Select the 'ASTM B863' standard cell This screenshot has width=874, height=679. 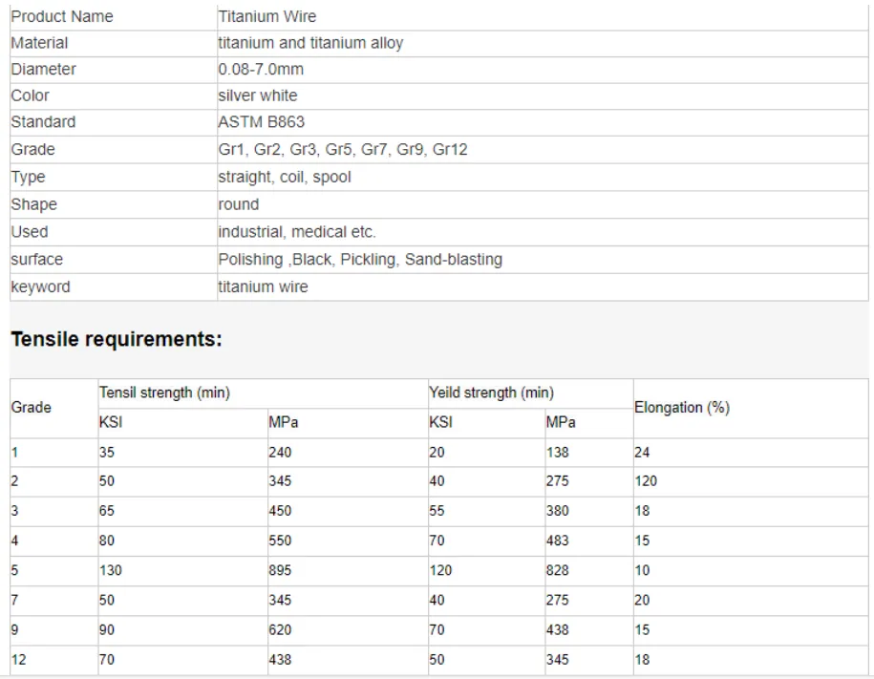click(261, 122)
